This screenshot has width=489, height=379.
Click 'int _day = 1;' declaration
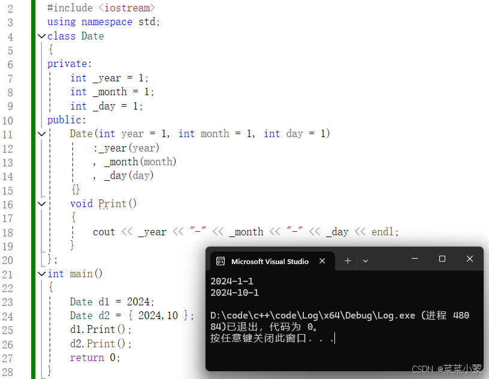click(x=107, y=106)
